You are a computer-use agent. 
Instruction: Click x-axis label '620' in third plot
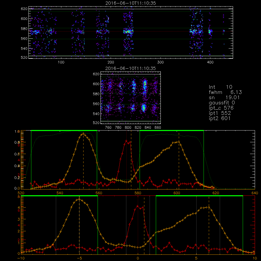[216, 193]
